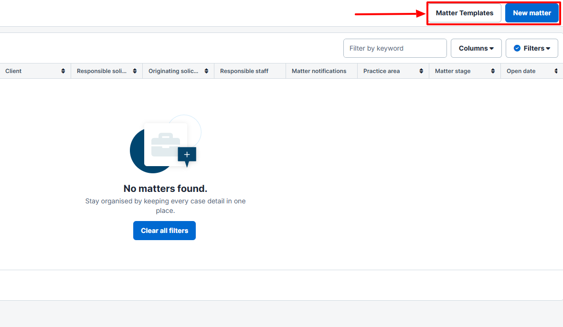Select the Responsible staff column header

[x=244, y=71]
